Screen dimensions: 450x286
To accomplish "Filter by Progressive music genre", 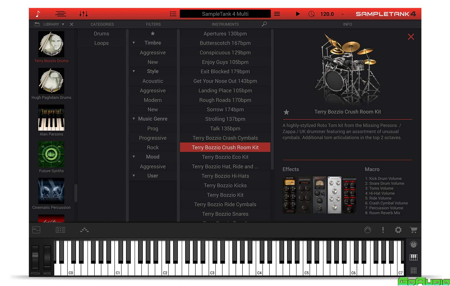I will (153, 138).
